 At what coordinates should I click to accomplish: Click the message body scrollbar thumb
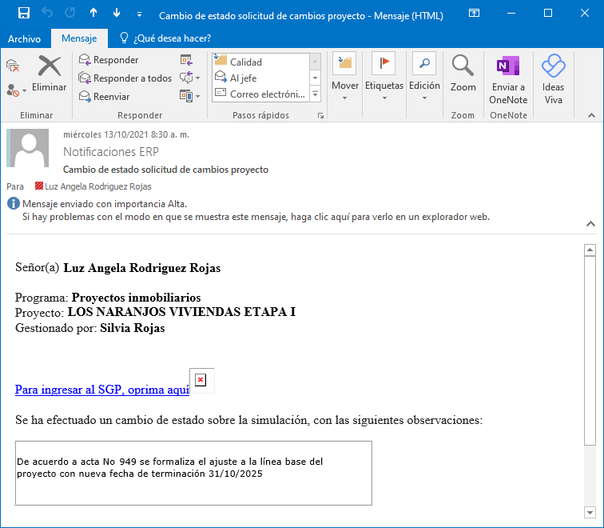click(590, 350)
